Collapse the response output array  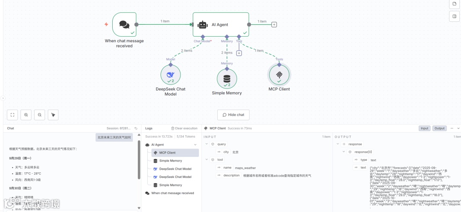pos(338,144)
